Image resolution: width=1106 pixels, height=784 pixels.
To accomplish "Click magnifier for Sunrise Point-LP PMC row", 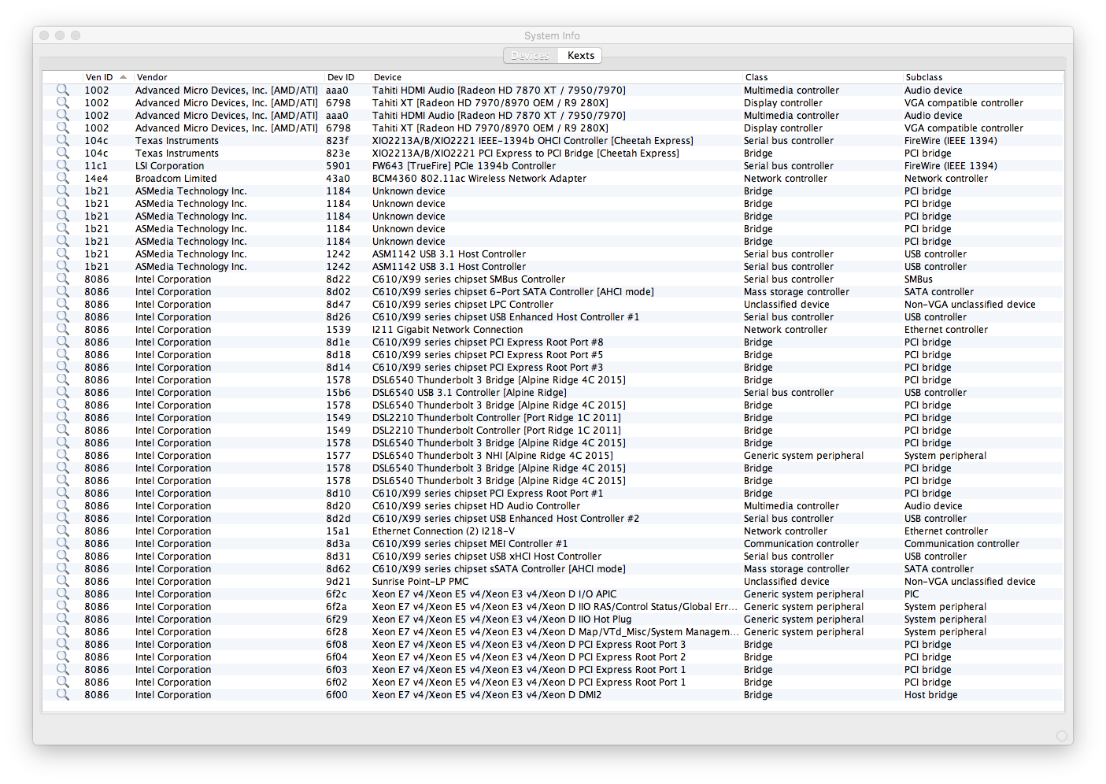I will (x=62, y=582).
